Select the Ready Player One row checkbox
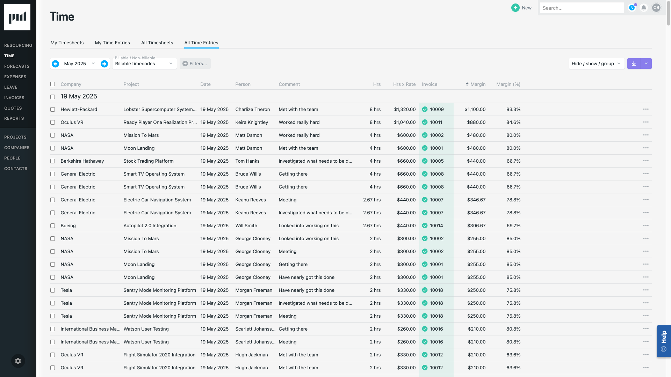671x377 pixels. [x=52, y=122]
